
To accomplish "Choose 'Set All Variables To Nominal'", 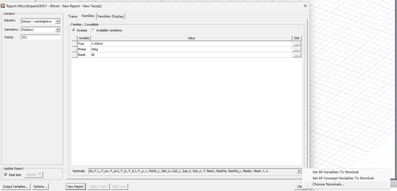I will click(x=335, y=172).
